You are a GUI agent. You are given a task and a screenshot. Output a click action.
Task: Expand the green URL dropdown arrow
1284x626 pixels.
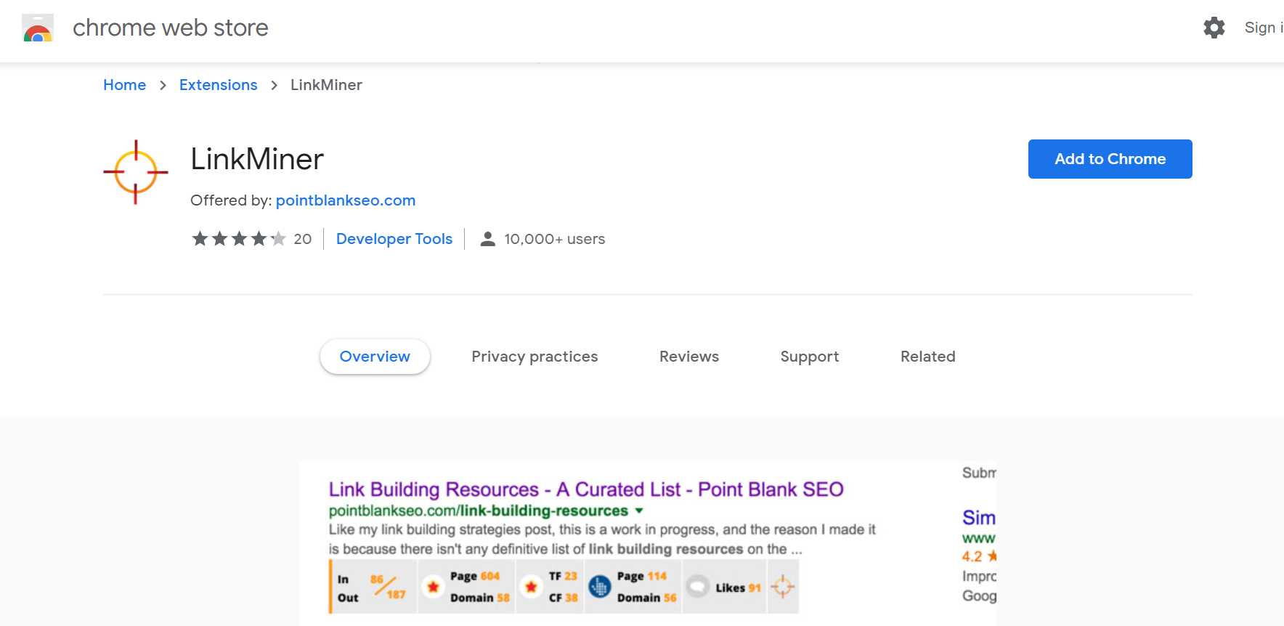click(639, 511)
